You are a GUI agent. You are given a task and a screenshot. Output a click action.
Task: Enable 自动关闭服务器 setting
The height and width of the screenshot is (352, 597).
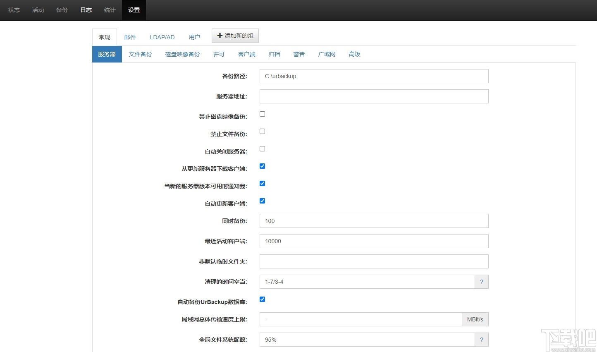[262, 148]
